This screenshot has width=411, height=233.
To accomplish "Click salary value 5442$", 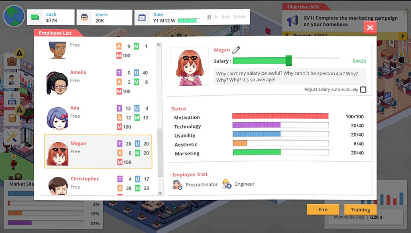I will pyautogui.click(x=359, y=61).
